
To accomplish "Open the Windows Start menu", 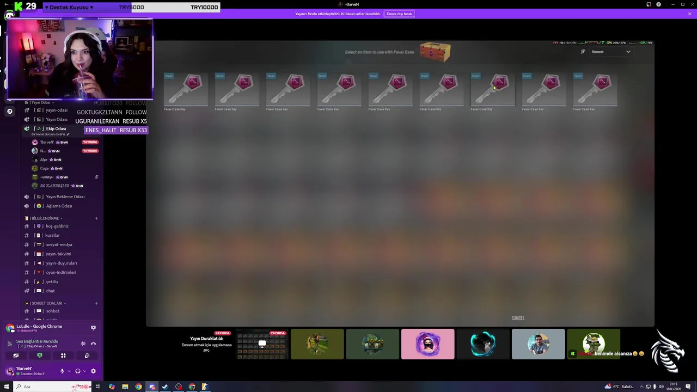I will point(7,387).
